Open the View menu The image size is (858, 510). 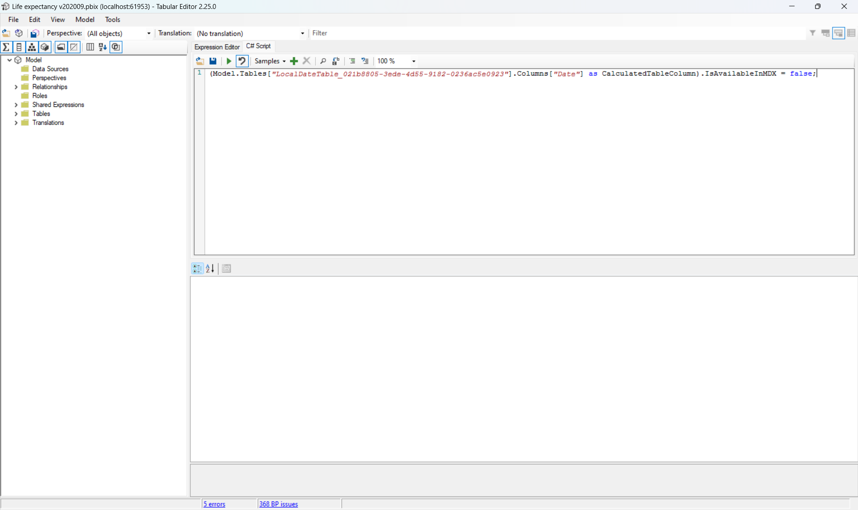58,20
